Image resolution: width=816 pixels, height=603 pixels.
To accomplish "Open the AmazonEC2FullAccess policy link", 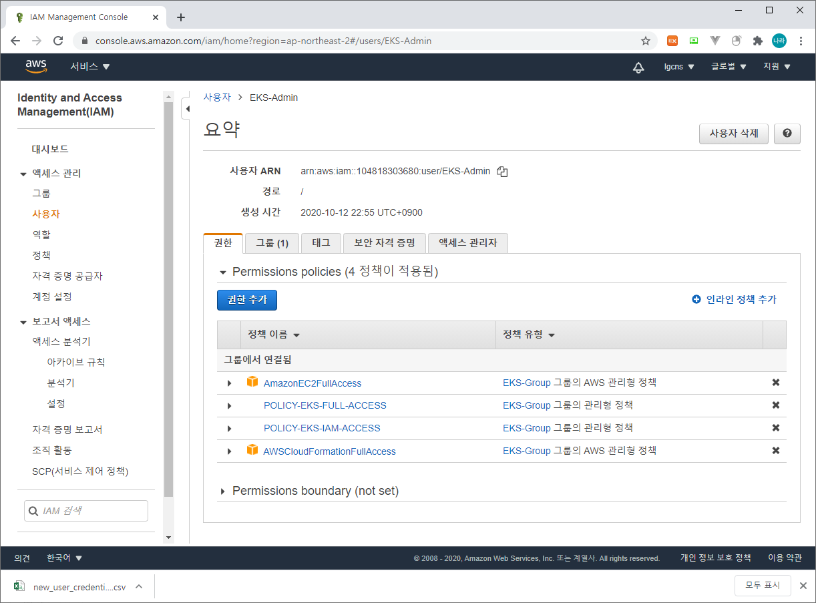I will 313,383.
